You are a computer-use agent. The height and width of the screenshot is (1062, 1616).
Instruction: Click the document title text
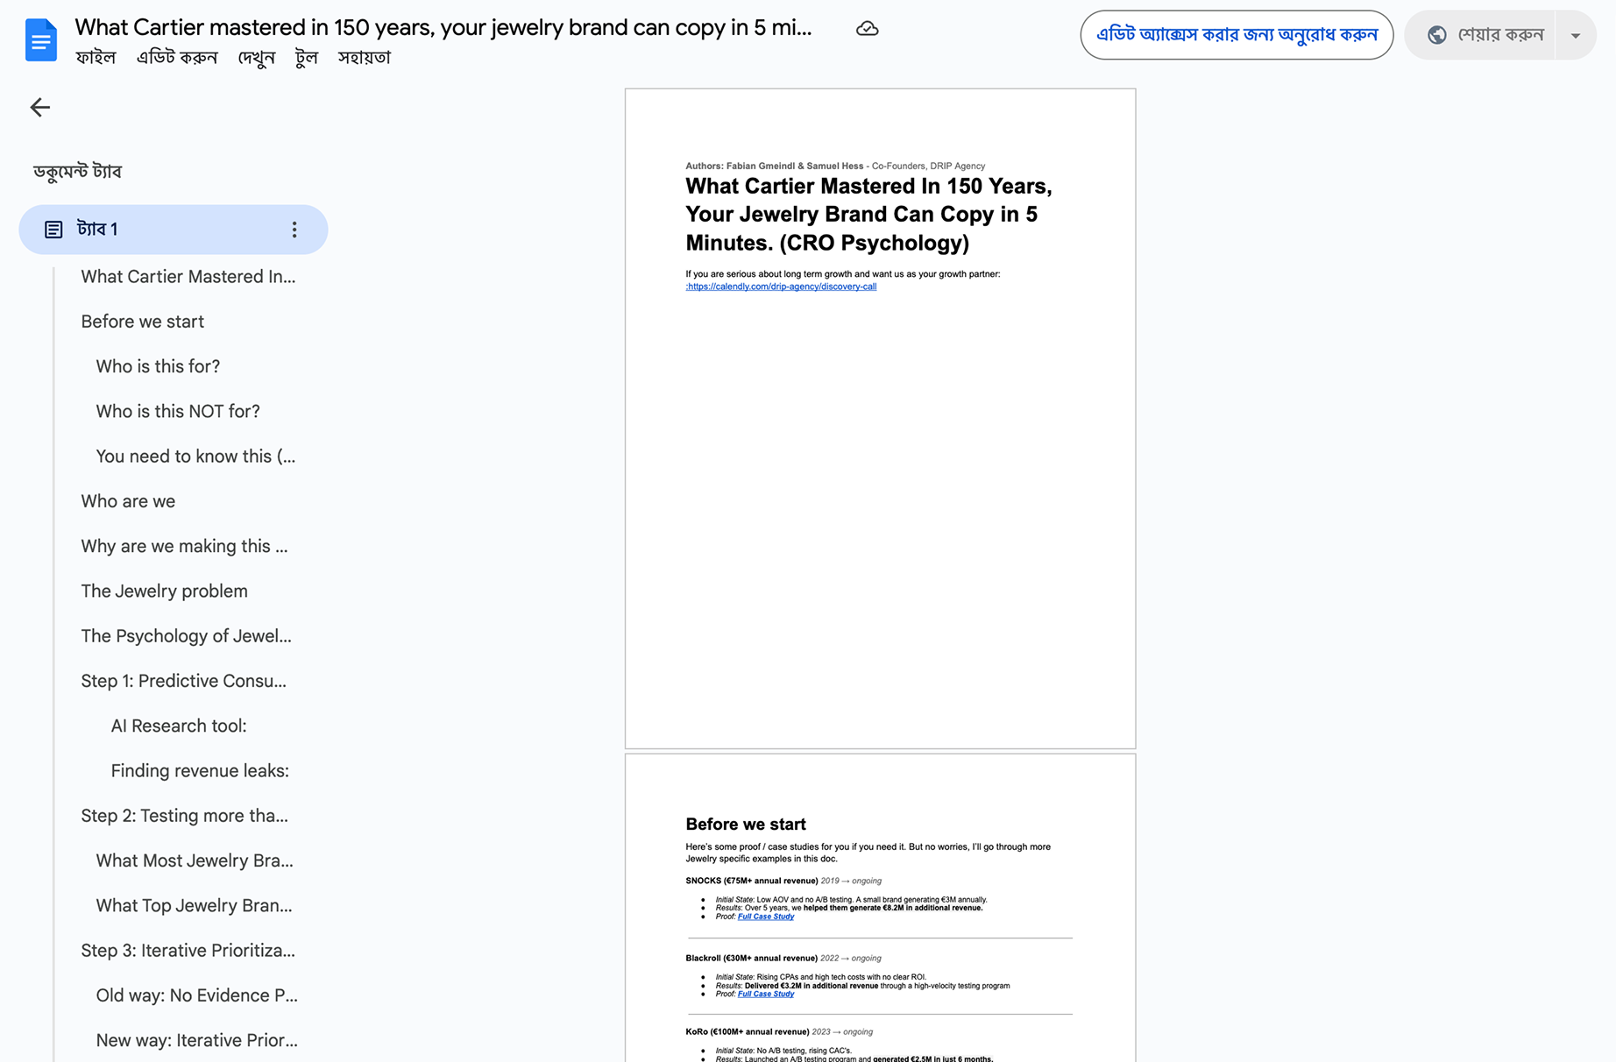[x=443, y=27]
